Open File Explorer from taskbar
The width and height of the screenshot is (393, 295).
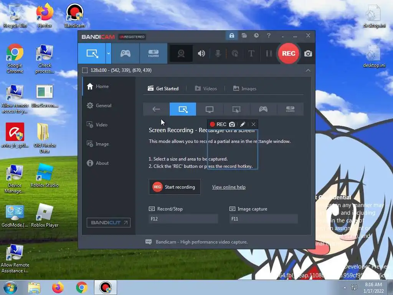pyautogui.click(x=34, y=288)
